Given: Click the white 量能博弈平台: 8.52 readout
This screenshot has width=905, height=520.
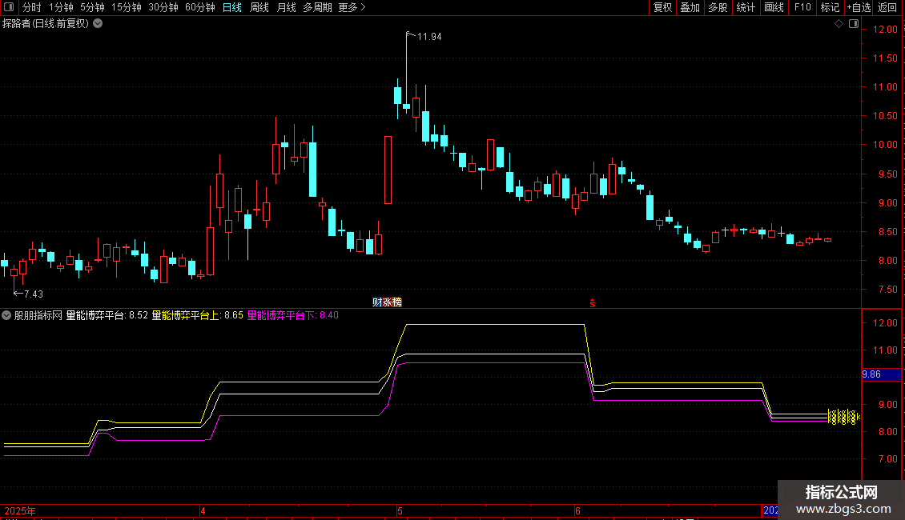Looking at the screenshot, I should pos(107,315).
